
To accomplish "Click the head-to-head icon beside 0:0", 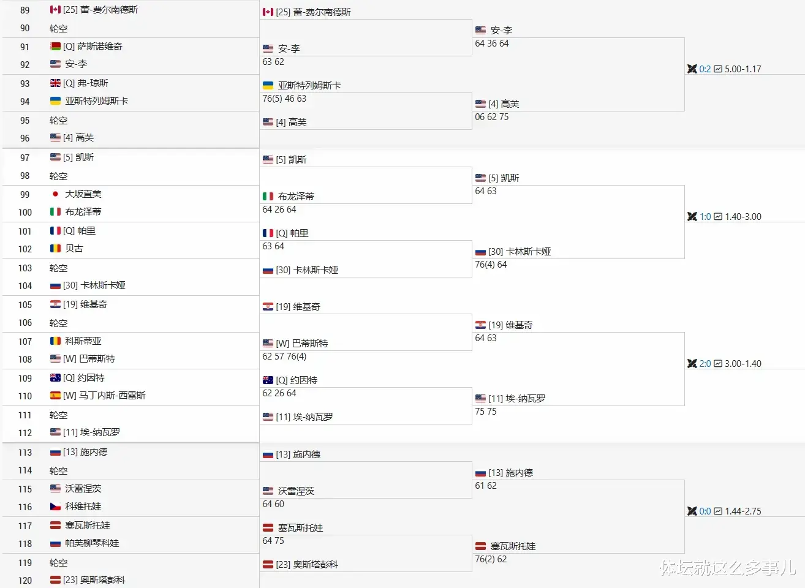I will point(692,511).
